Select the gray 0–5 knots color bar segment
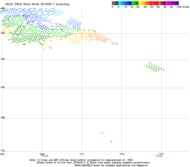The height and width of the screenshot is (167, 190). 115,3
